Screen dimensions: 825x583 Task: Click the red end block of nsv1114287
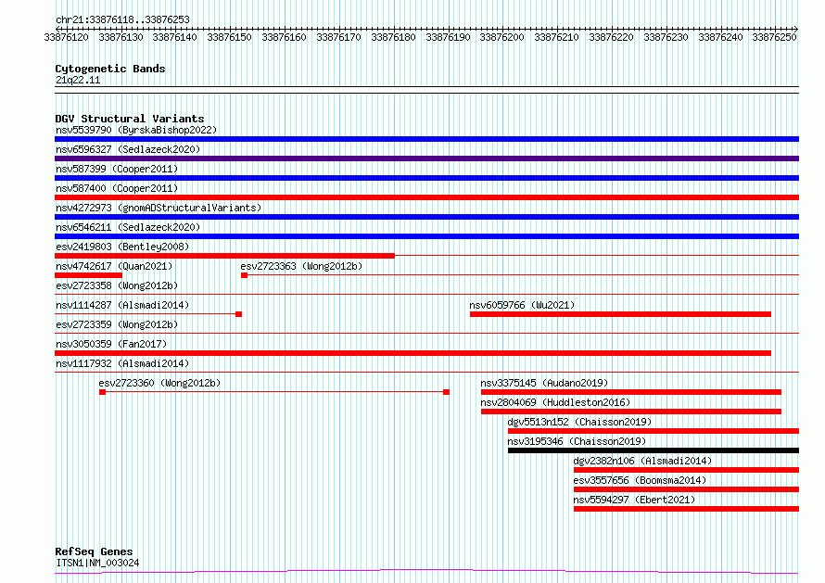pos(238,314)
